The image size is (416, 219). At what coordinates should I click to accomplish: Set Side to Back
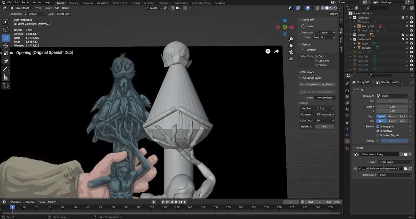pyautogui.click(x=402, y=121)
